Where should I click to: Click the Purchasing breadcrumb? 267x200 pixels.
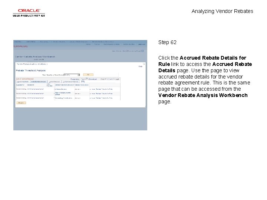44,41
